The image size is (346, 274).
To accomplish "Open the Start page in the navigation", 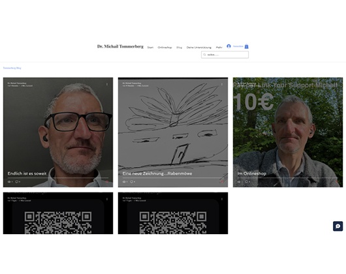I will (150, 48).
